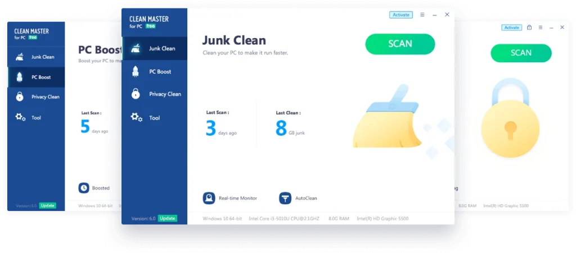Screen dimensions: 576x253
Task: Open Real-time Monitor icon
Action: point(209,198)
